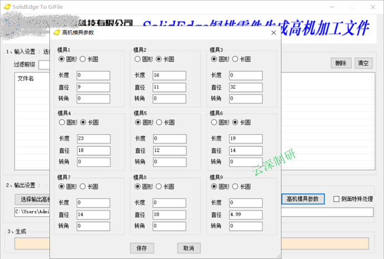384x259 pixels.
Task: Click 模具6 长度 field showing 19
Action: click(x=246, y=138)
